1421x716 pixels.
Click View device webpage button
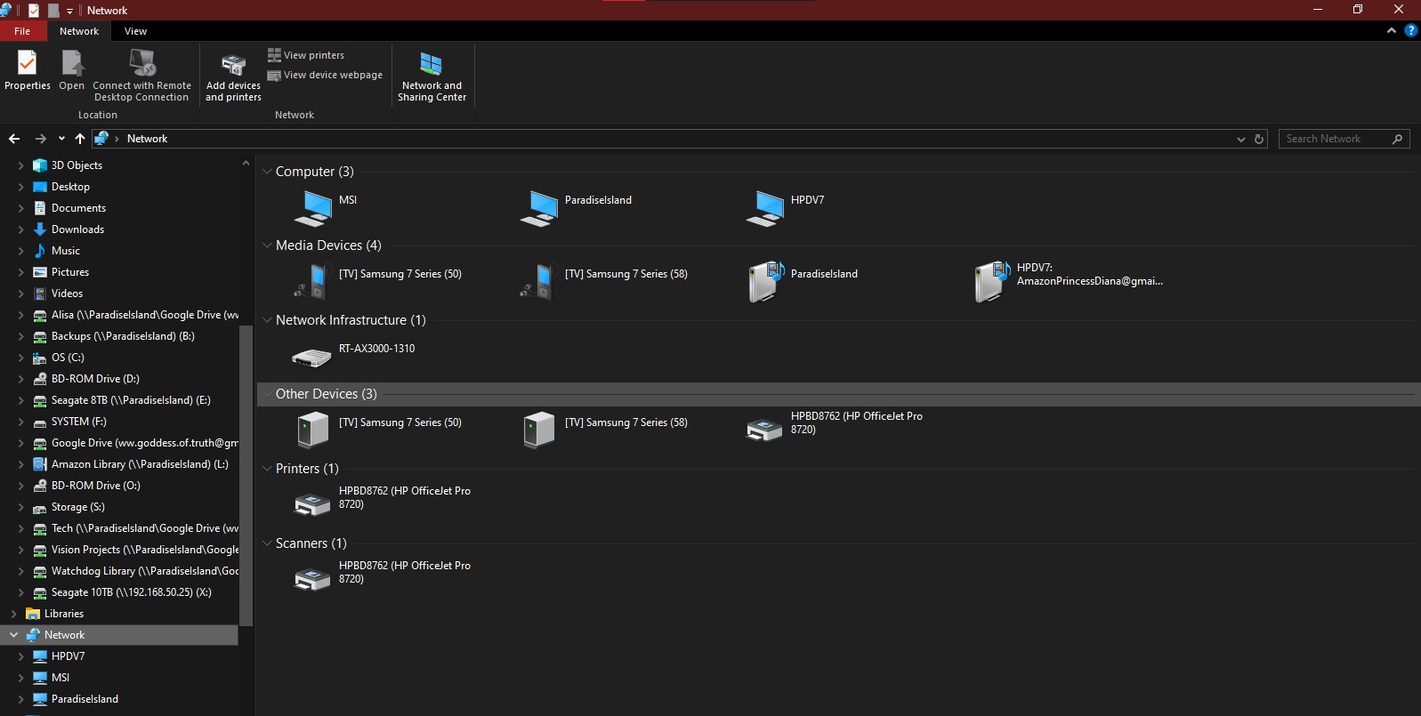point(325,76)
